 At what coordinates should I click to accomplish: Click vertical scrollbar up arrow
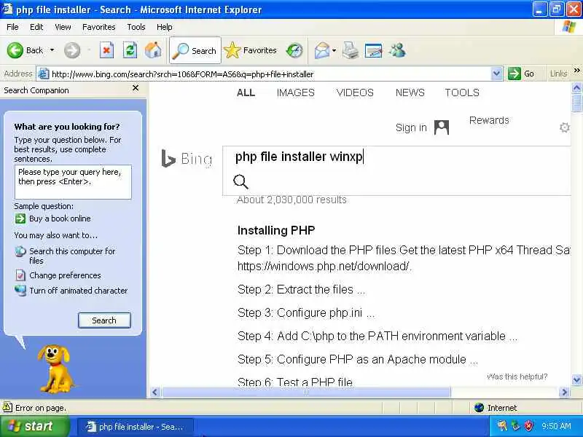(x=576, y=88)
